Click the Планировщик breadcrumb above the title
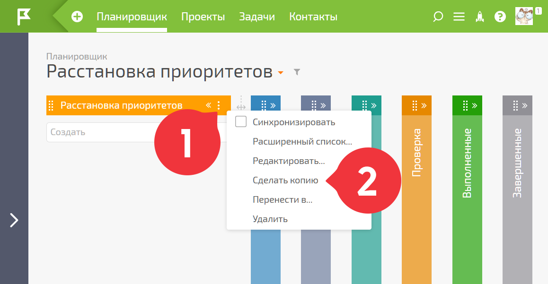548x284 pixels. click(77, 57)
